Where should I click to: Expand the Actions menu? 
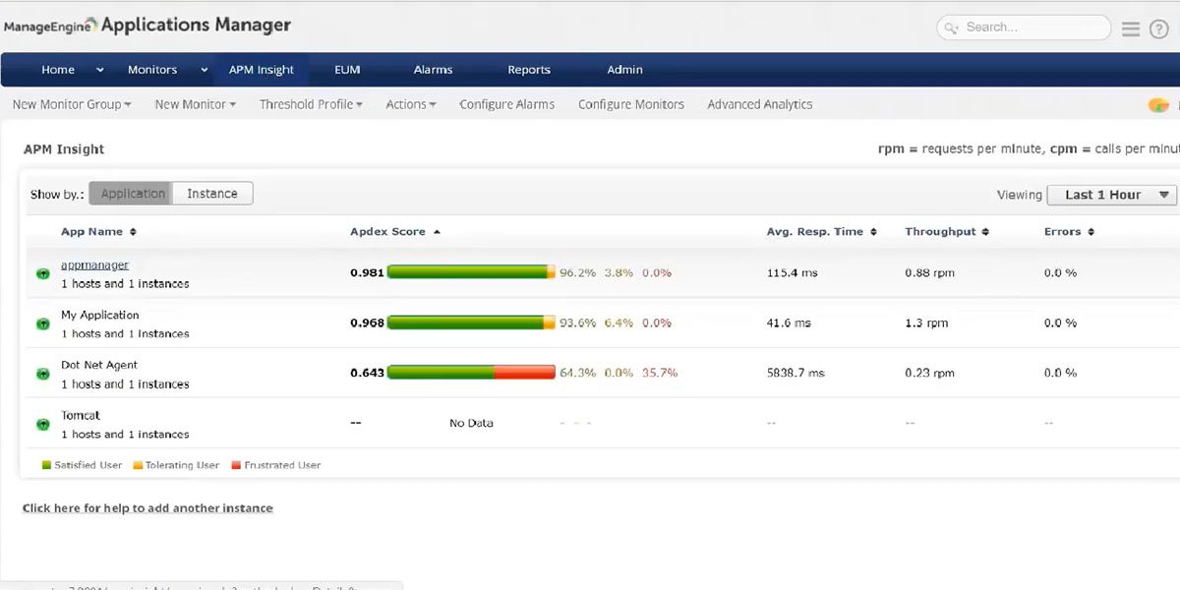click(x=410, y=103)
